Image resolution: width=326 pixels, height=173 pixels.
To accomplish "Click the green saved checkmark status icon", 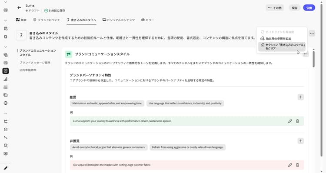I will click(x=46, y=10).
